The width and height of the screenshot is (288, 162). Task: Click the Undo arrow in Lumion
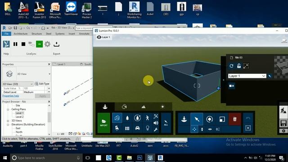(248, 118)
